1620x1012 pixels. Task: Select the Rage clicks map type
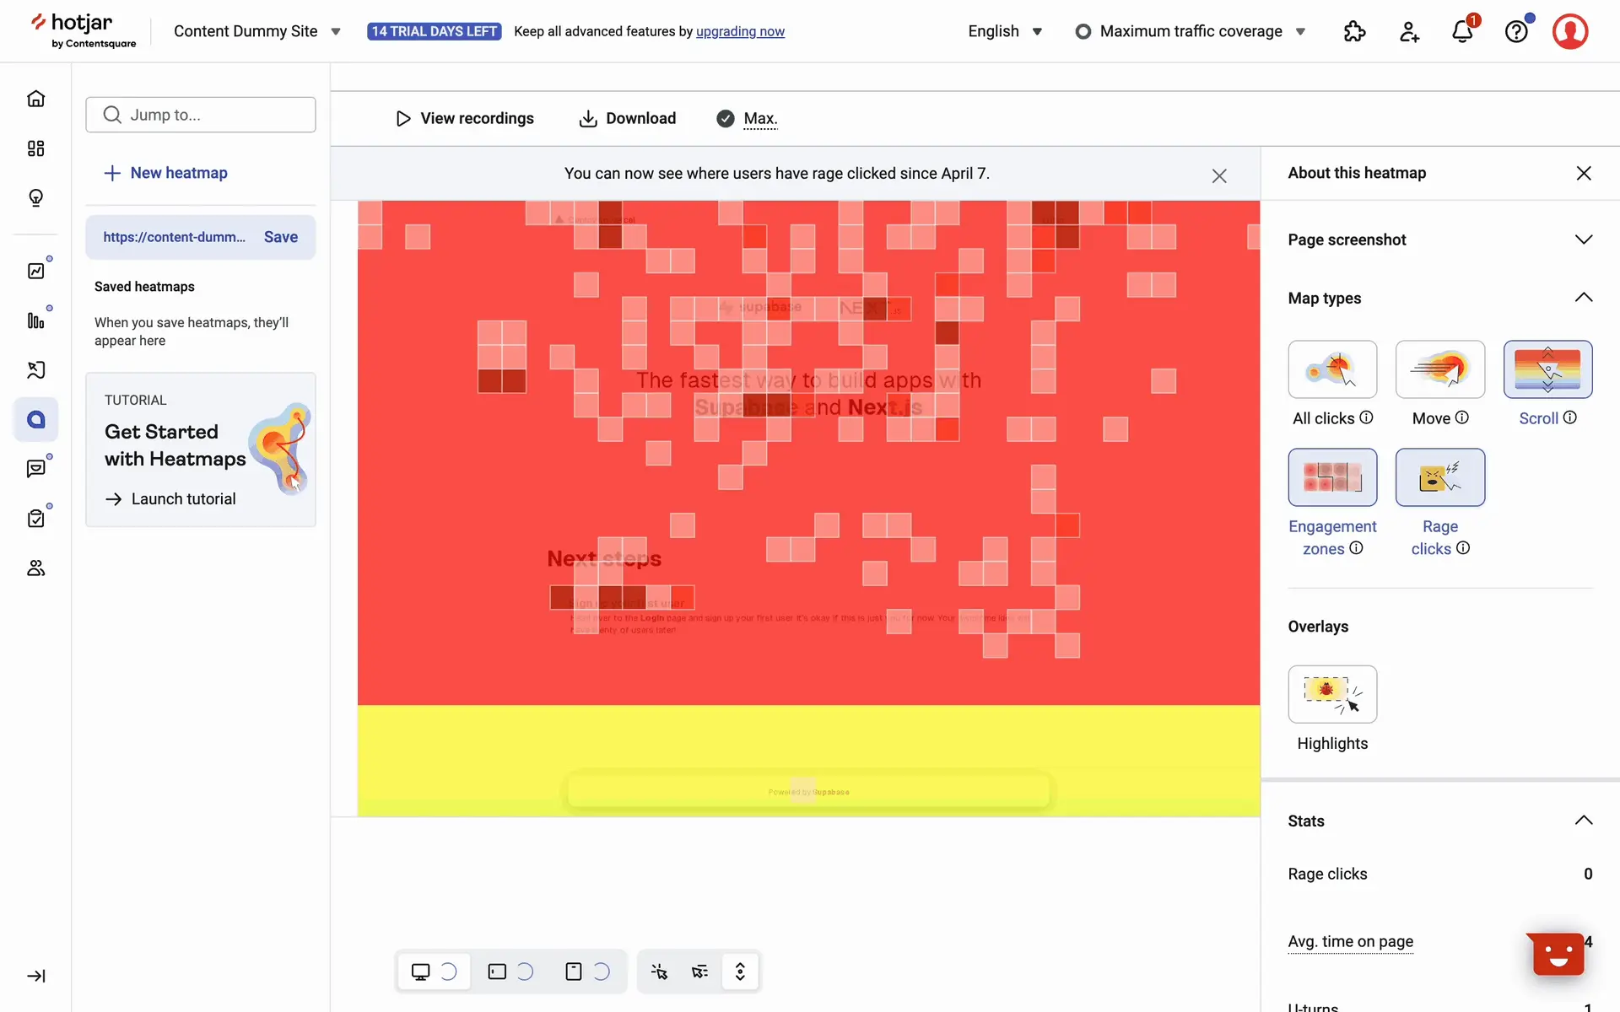tap(1439, 477)
